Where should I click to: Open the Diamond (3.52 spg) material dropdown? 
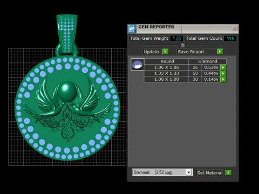188,172
